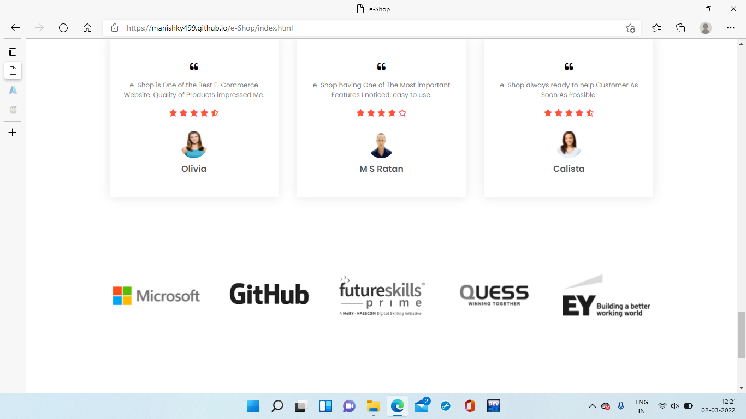Click the name M S Ratan
This screenshot has height=419, width=746.
tap(381, 169)
